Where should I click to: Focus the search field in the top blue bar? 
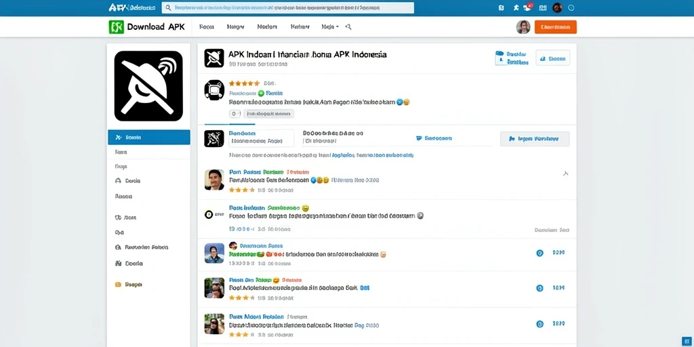click(x=287, y=7)
